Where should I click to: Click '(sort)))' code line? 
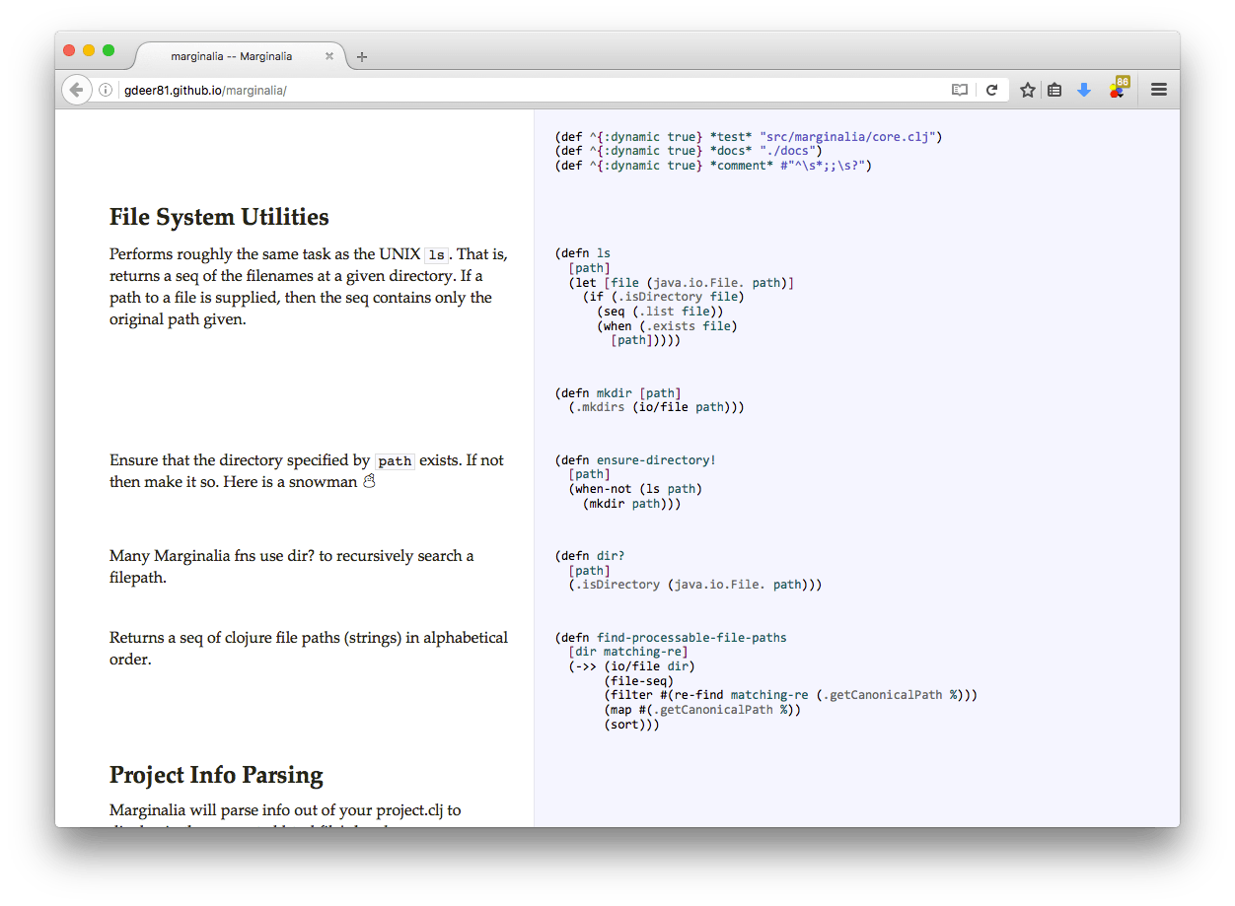631,725
